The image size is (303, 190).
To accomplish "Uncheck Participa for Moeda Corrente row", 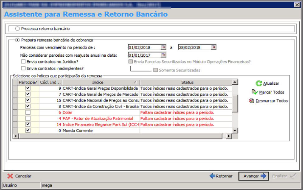I will pyautogui.click(x=28, y=131).
